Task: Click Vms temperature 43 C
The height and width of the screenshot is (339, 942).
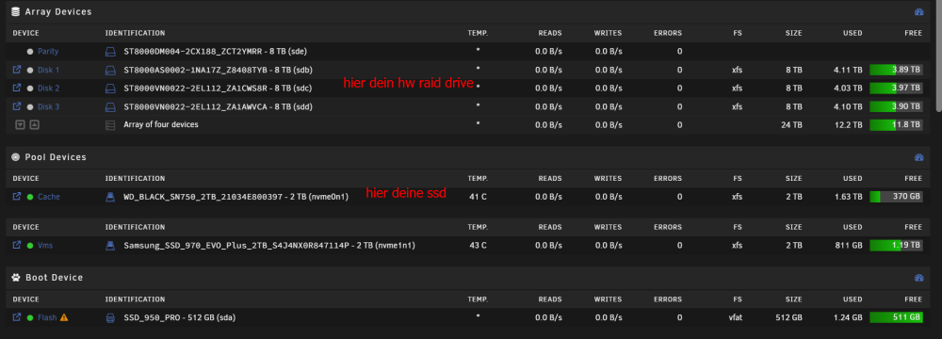Action: click(478, 245)
